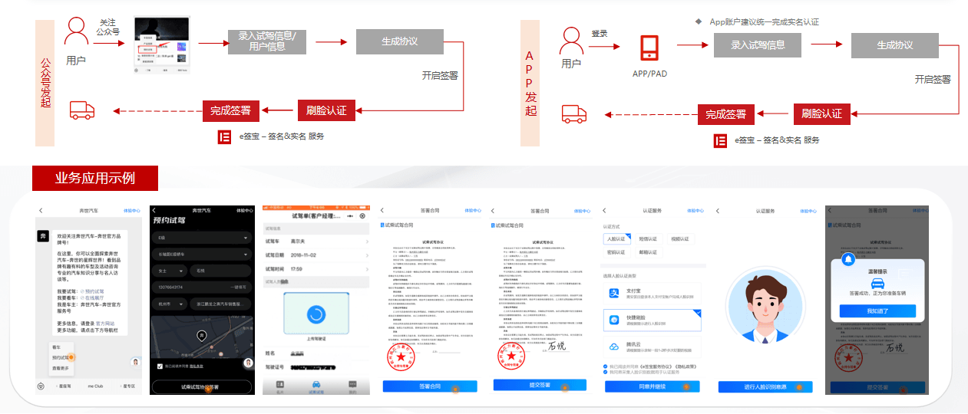Screen dimensions: 968x414
Task: Click the blue 签署合同 button
Action: pos(430,386)
